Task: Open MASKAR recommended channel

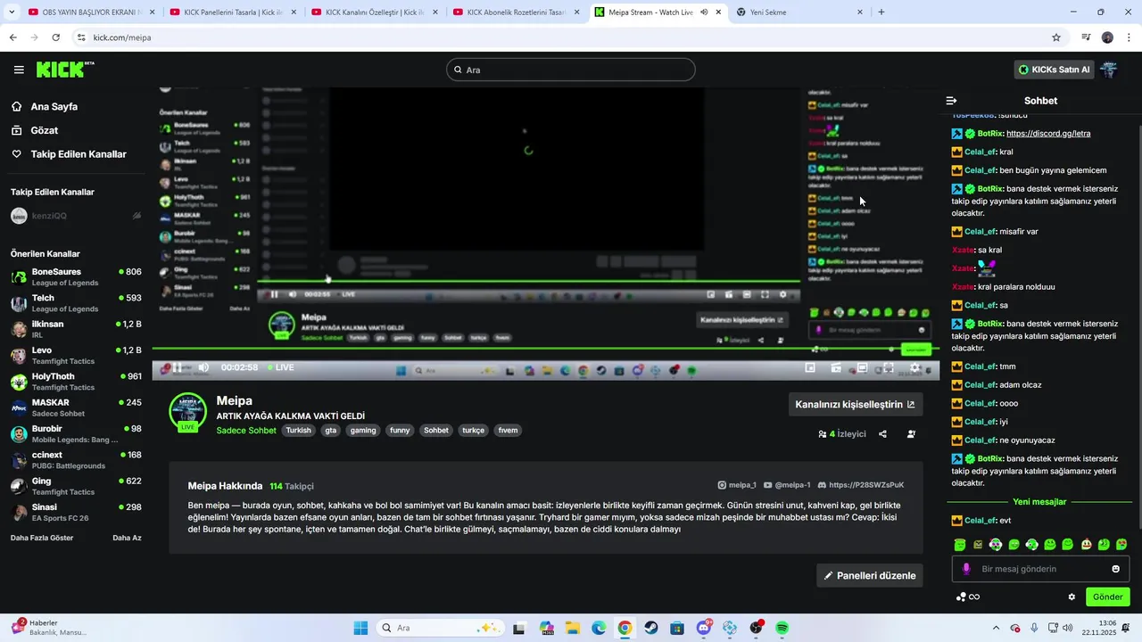Action: [x=76, y=407]
